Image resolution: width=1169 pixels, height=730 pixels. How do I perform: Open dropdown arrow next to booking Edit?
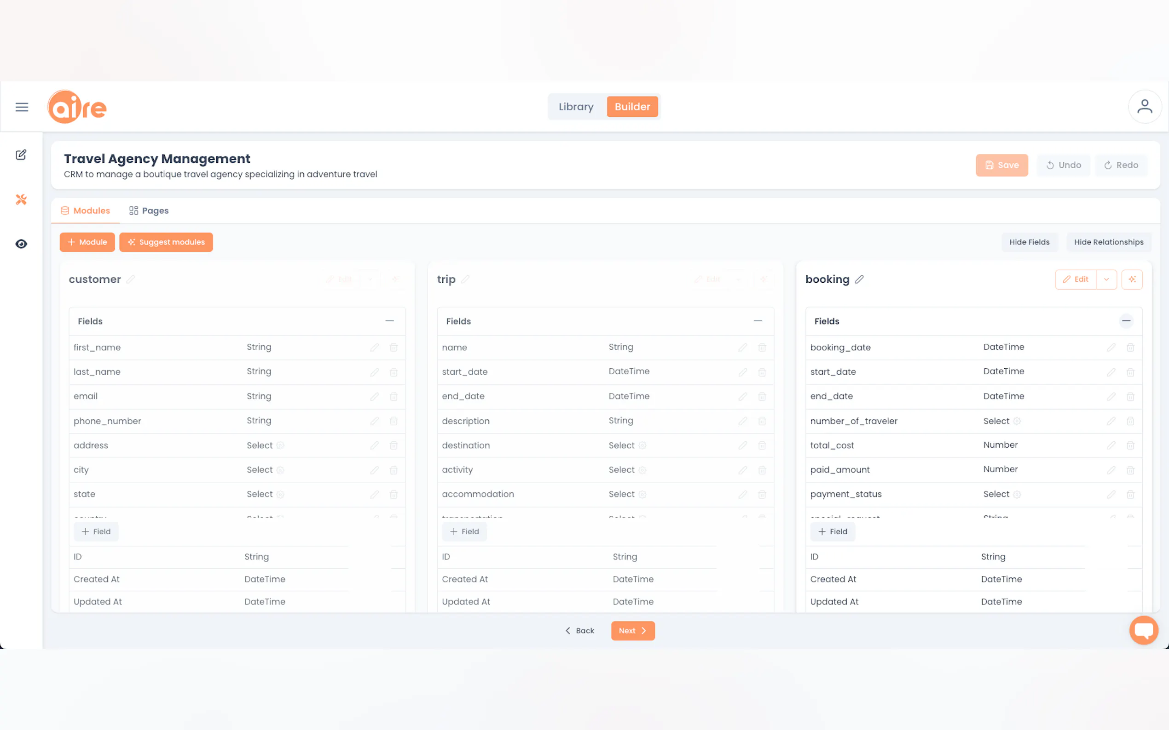(1105, 279)
